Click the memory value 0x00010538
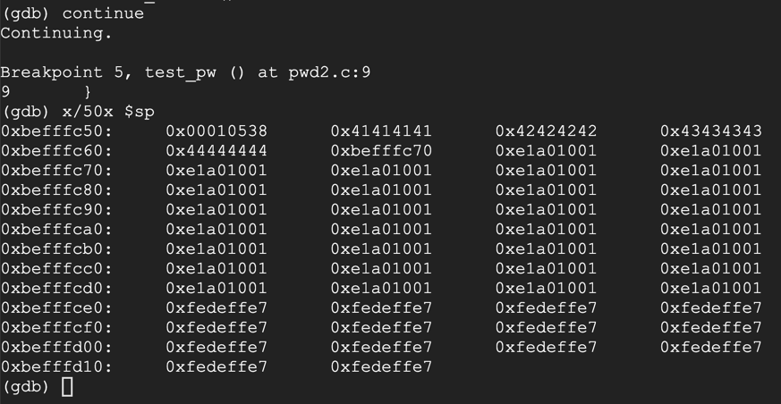The width and height of the screenshot is (781, 404). click(x=216, y=131)
